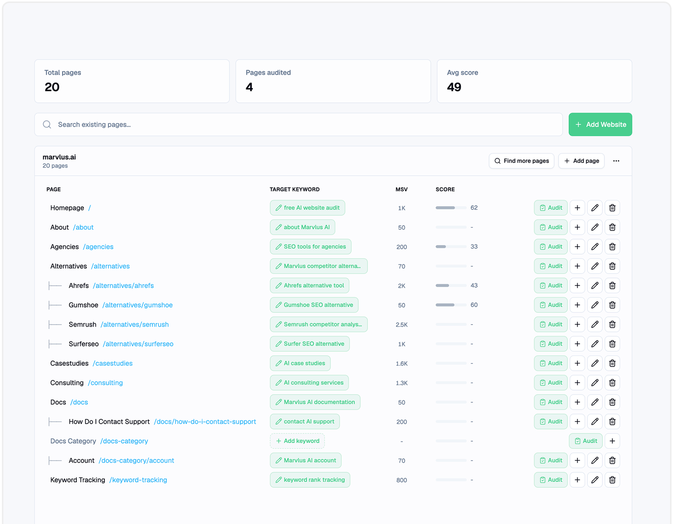Click the MSV column header
This screenshot has height=524, width=673.
pyautogui.click(x=402, y=189)
